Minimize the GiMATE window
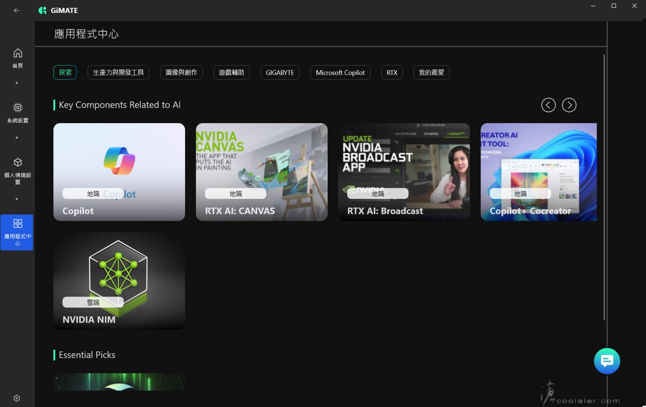Image resolution: width=646 pixels, height=407 pixels. click(x=593, y=6)
